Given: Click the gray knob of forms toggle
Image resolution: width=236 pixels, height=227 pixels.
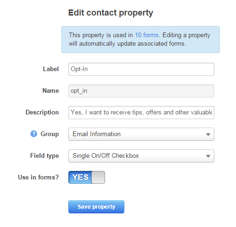Looking at the screenshot, I should click(x=98, y=177).
